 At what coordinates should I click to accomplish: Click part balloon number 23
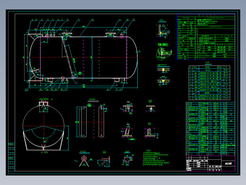(x=26, y=90)
